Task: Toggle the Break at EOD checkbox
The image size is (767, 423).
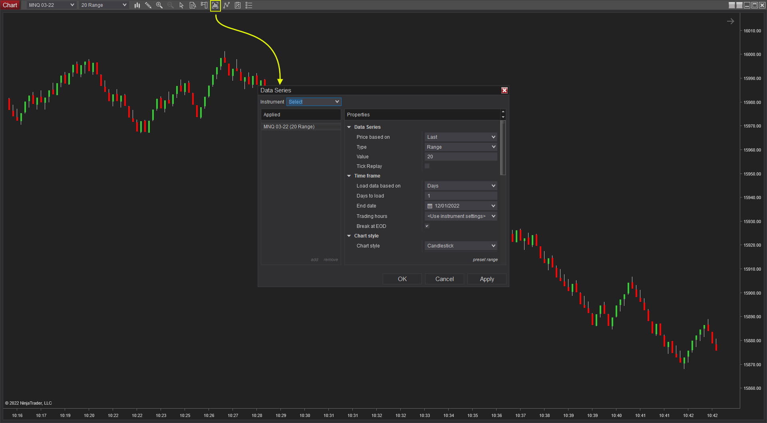Action: [427, 226]
